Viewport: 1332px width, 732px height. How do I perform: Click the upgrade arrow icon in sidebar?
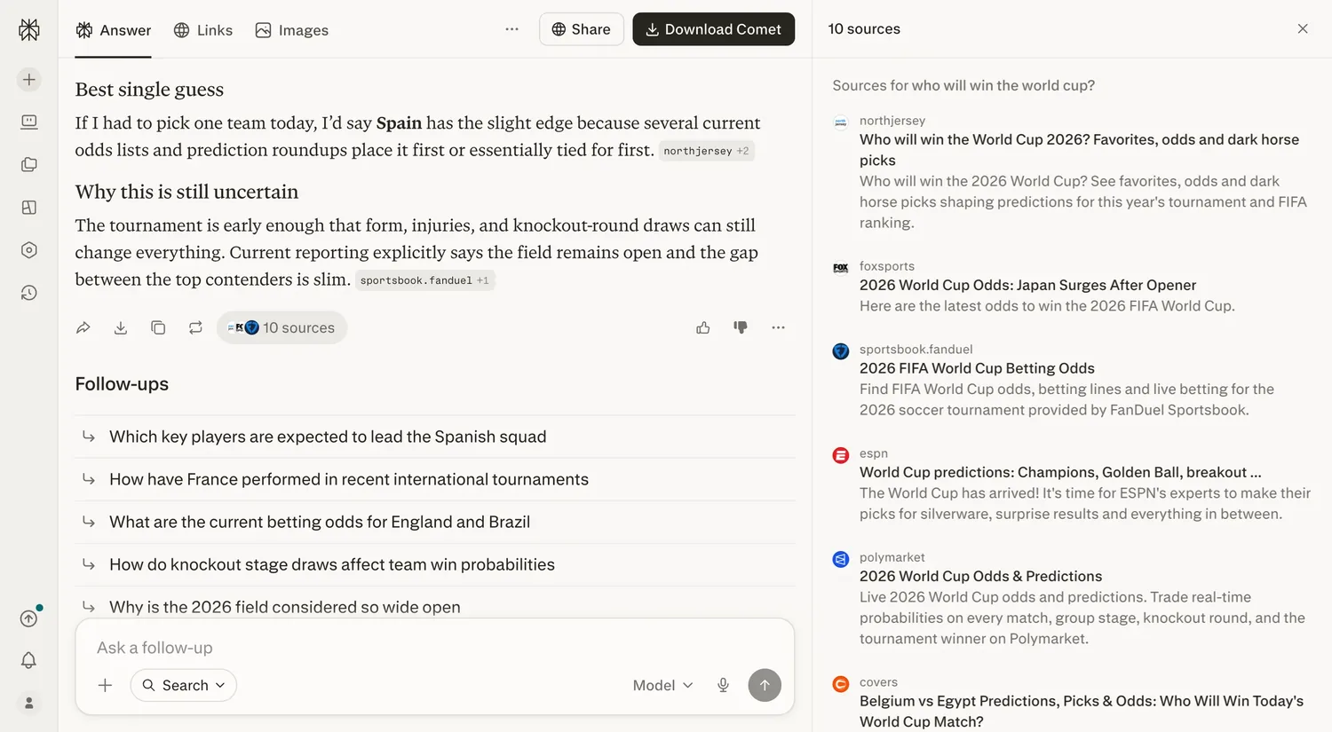tap(29, 618)
